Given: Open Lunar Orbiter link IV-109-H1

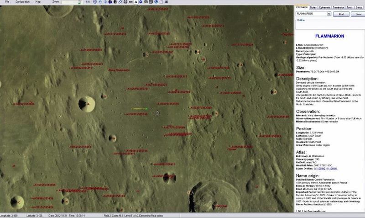Looking at the screenshot, I should pyautogui.click(x=332, y=169).
